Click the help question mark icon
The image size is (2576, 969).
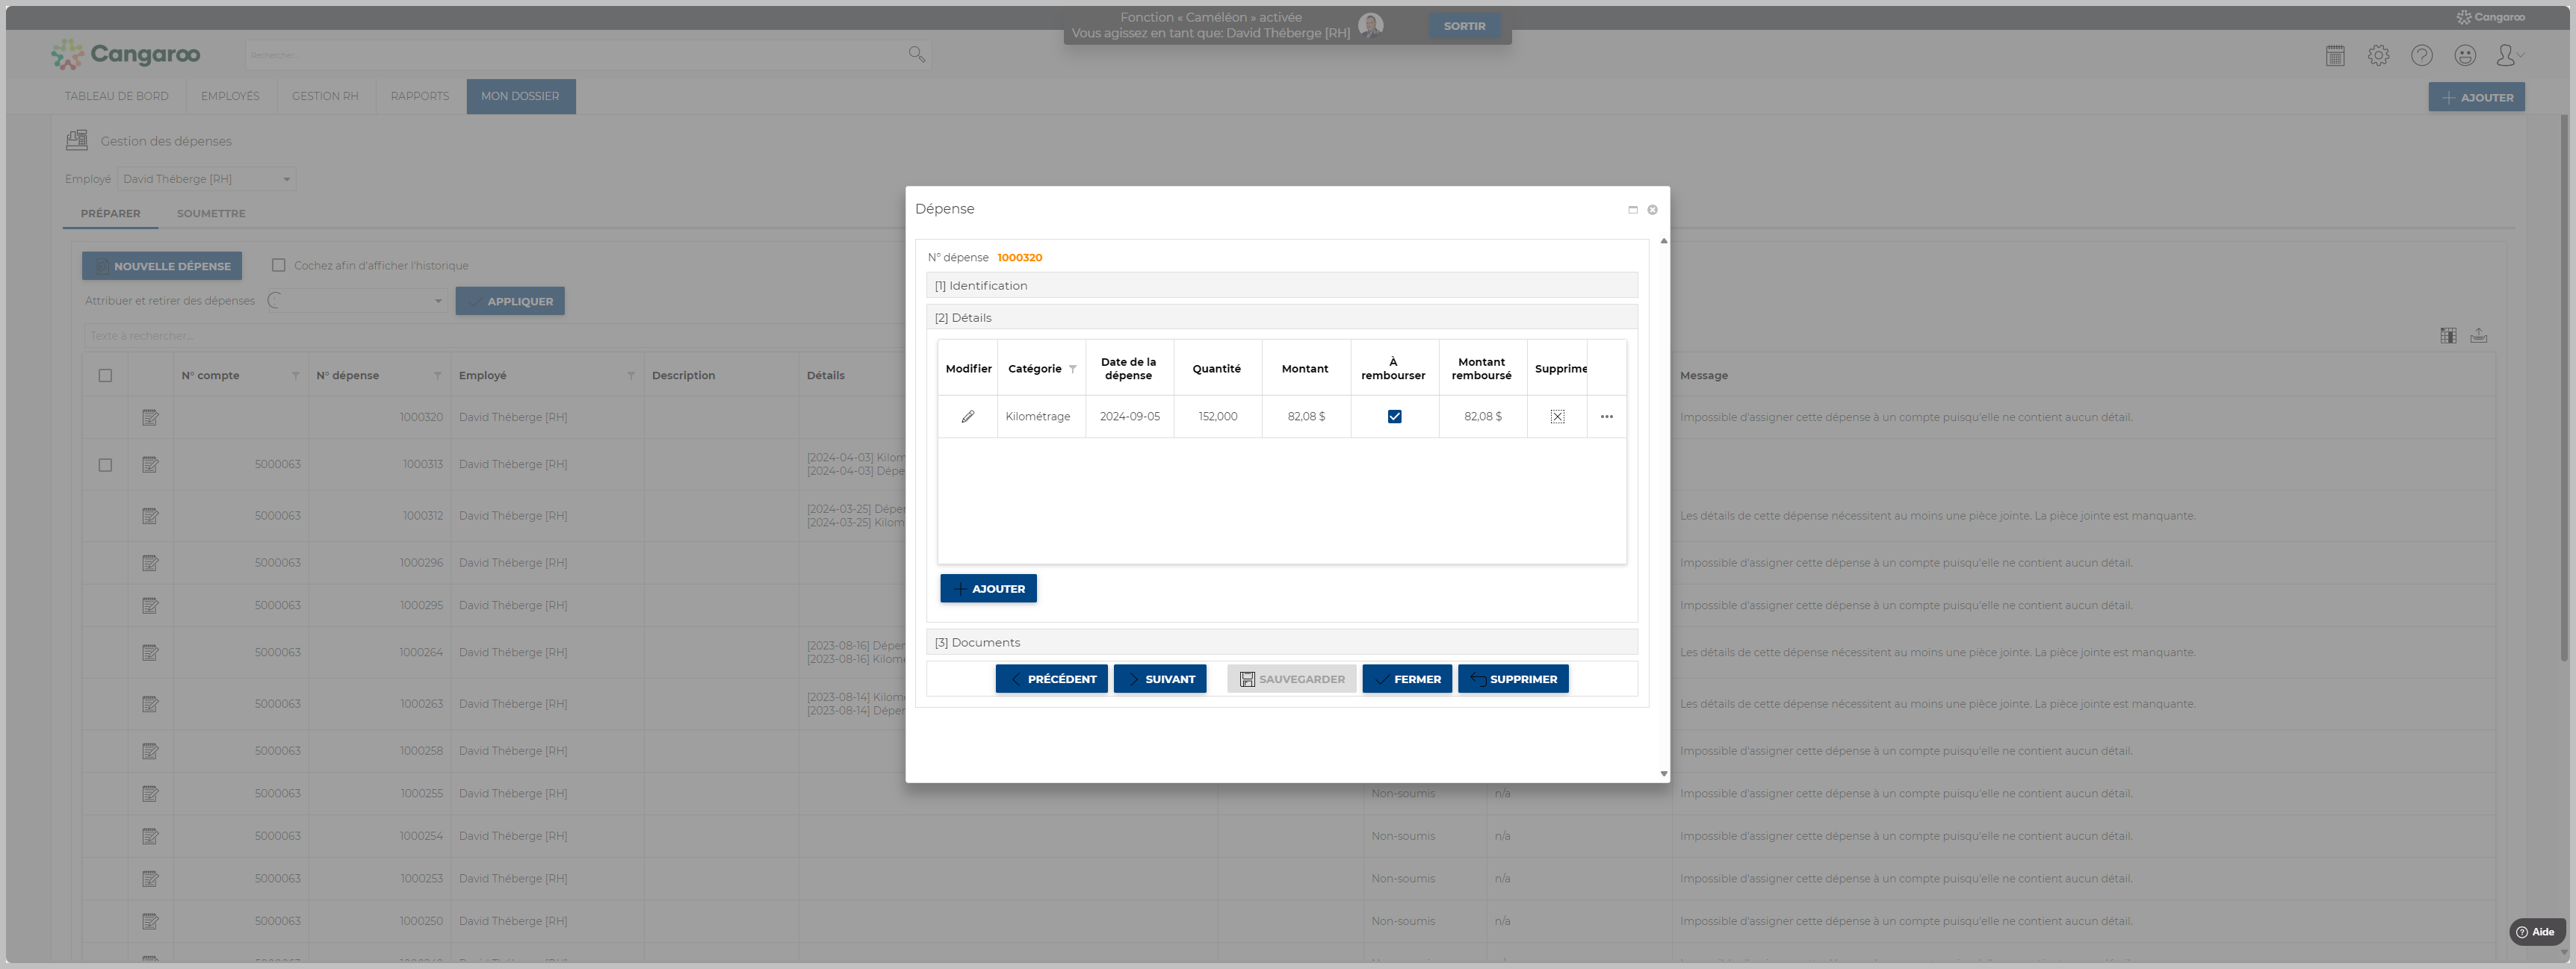coord(2421,56)
